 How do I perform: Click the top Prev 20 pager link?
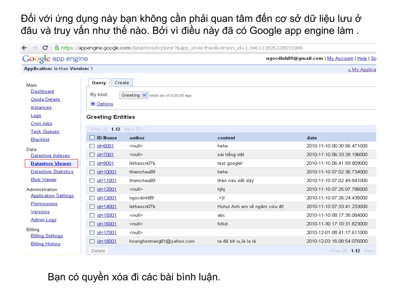pos(98,129)
